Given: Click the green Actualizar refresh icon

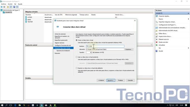Looking at the screenshot, I should pyautogui.click(x=156, y=45).
